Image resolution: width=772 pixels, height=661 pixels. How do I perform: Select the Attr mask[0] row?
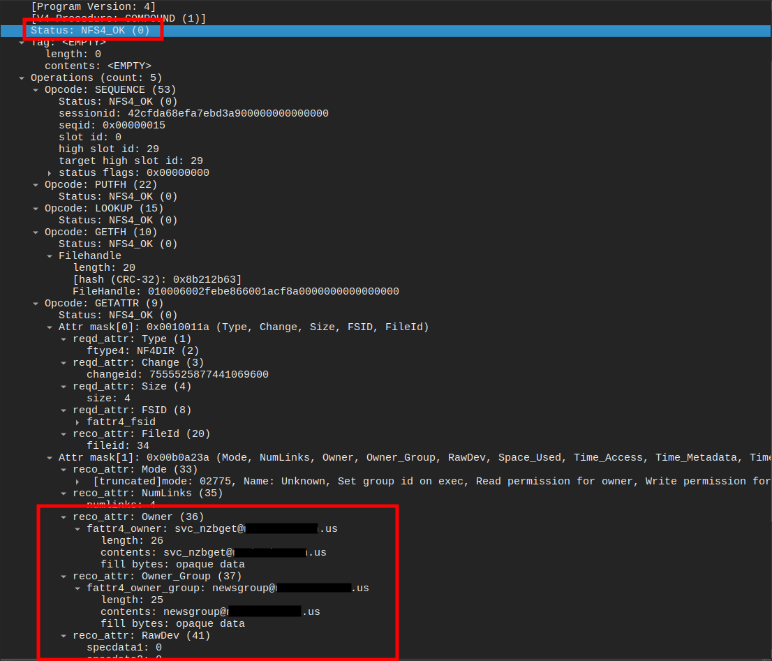pyautogui.click(x=243, y=327)
